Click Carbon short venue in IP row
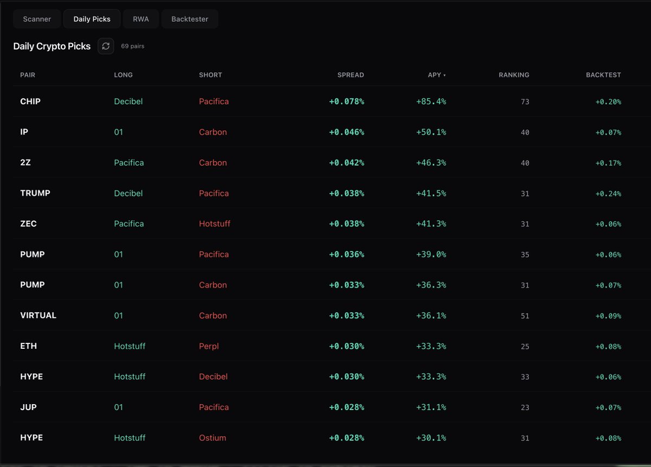 (213, 132)
